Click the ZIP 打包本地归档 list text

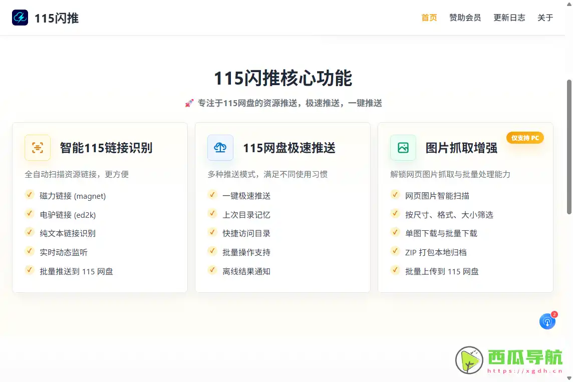pos(436,252)
